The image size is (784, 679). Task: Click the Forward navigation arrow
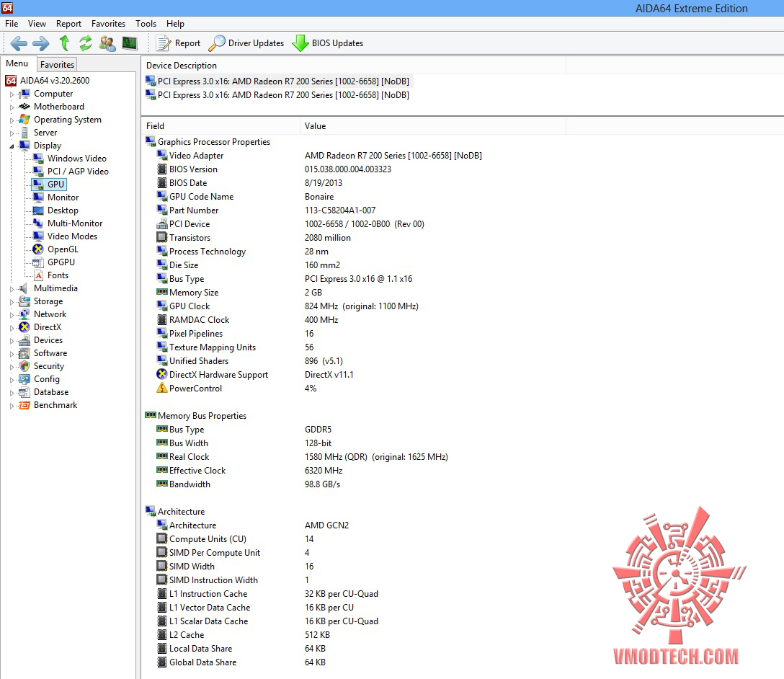[41, 43]
